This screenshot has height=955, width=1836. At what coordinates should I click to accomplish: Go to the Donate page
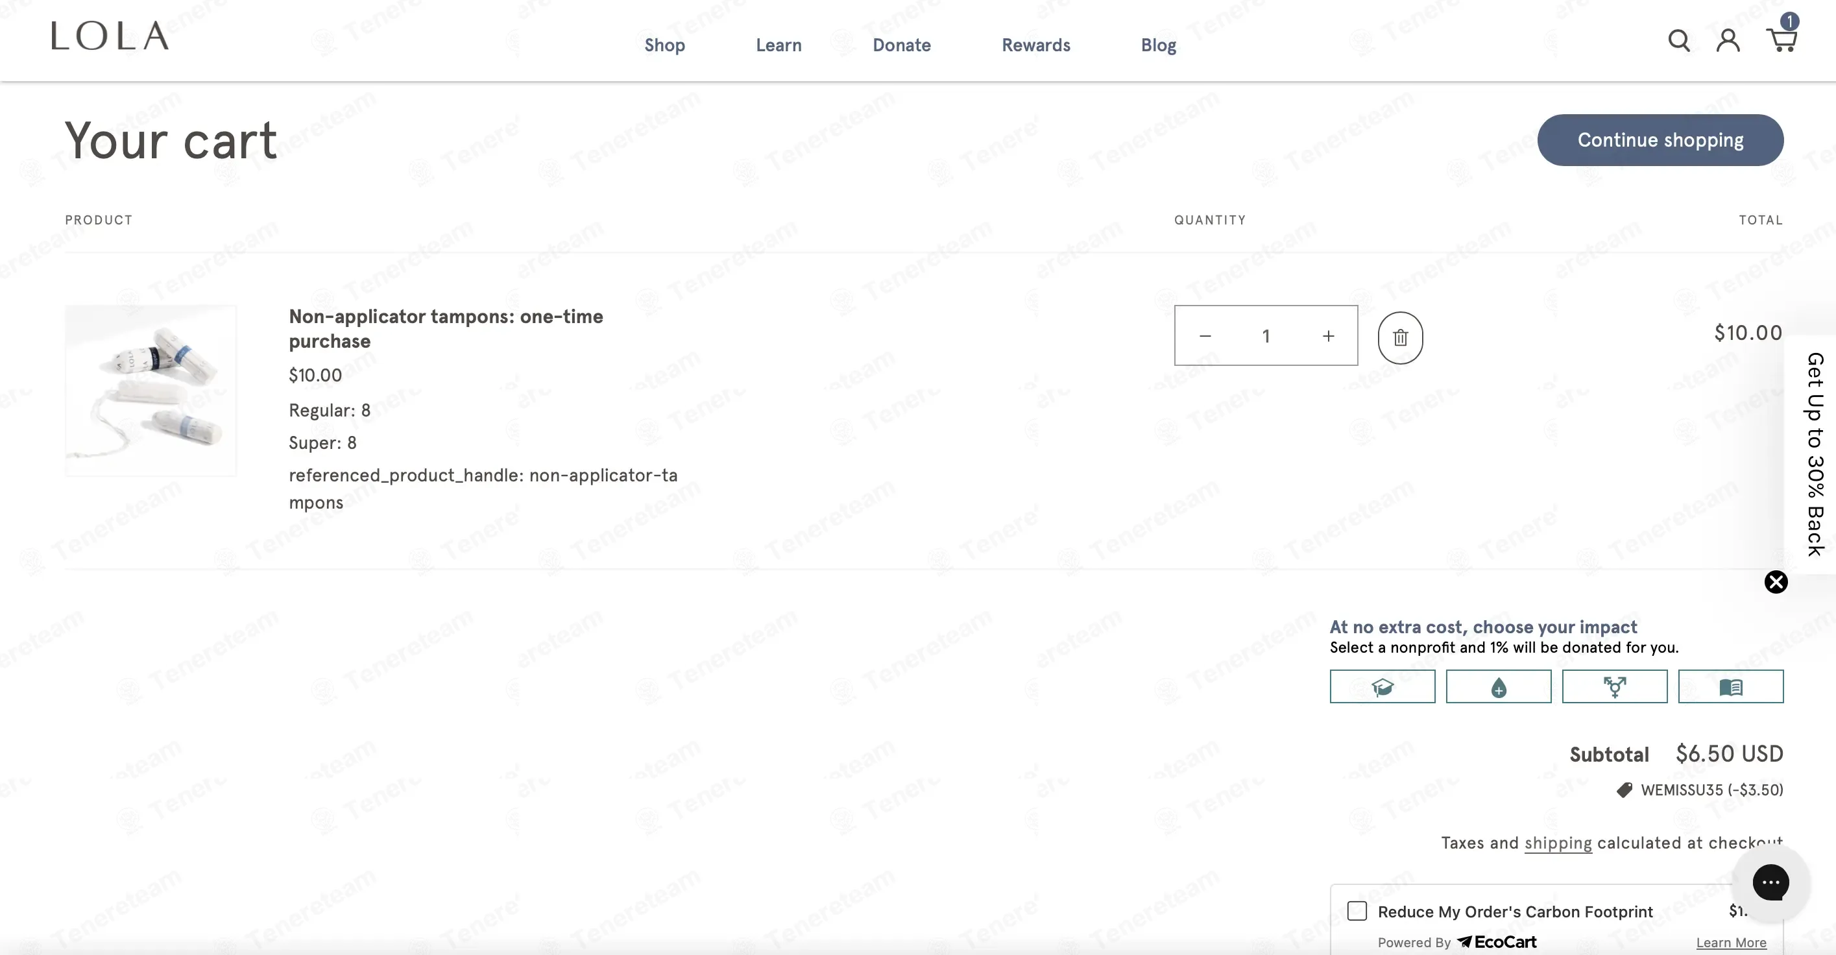pyautogui.click(x=902, y=45)
